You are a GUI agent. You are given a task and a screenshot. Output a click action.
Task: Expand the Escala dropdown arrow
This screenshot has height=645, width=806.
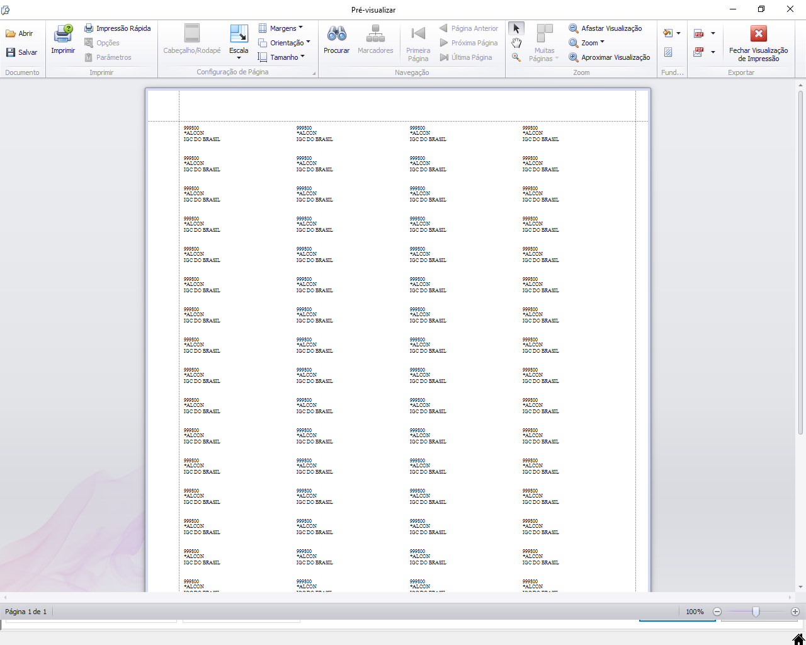[239, 58]
